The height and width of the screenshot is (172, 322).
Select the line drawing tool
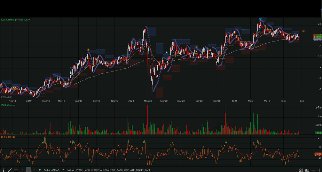pyautogui.click(x=10, y=170)
